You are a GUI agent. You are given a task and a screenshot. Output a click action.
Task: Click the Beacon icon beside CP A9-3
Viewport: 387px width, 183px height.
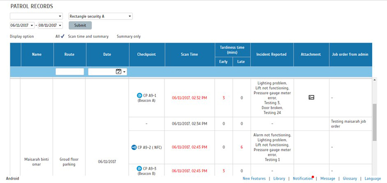tap(139, 169)
